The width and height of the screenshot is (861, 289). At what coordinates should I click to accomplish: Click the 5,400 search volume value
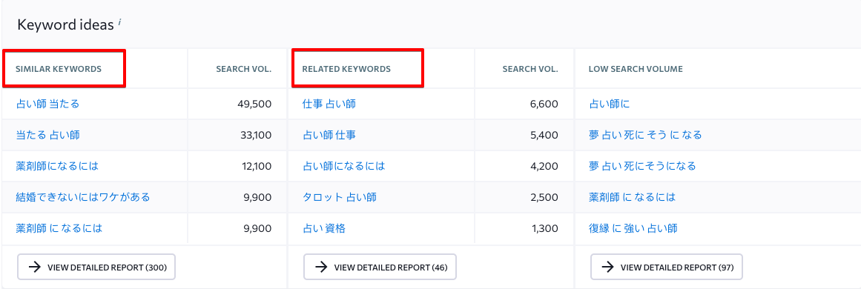click(x=544, y=134)
